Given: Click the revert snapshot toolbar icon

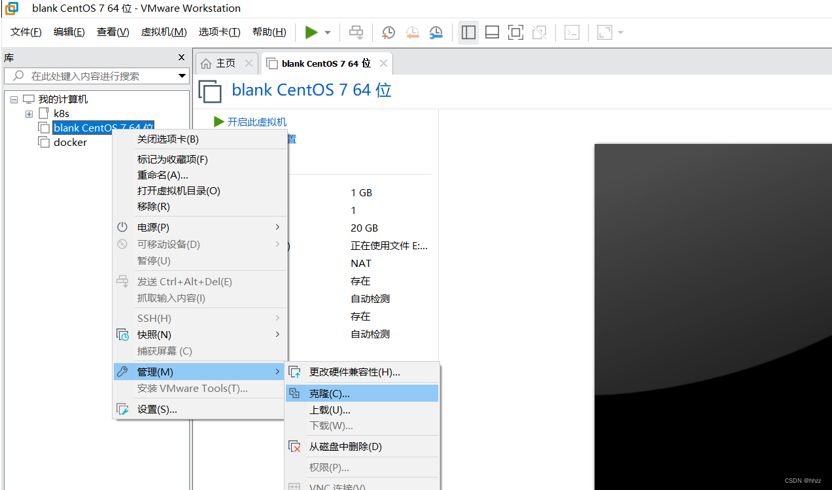Looking at the screenshot, I should pos(412,32).
